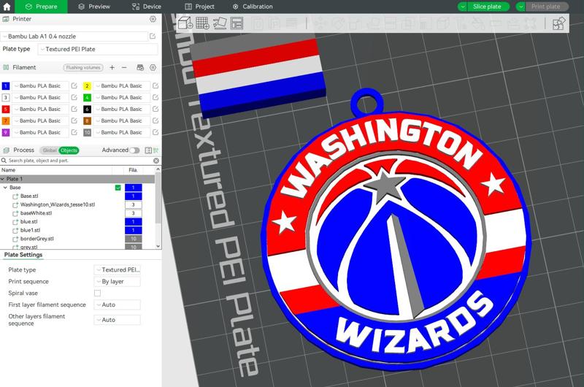Switch Process scope to Objects
This screenshot has height=387, width=584.
click(x=69, y=150)
